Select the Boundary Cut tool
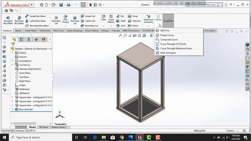 [89, 25]
